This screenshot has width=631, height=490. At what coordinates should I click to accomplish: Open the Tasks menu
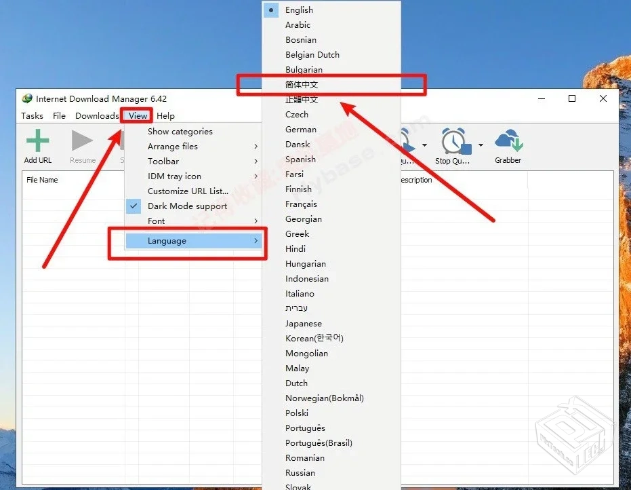31,115
